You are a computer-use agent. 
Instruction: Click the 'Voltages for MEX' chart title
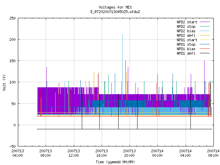pyautogui.click(x=115, y=7)
